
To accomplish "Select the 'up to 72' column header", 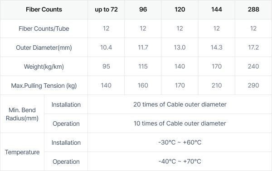I will tap(106, 9).
